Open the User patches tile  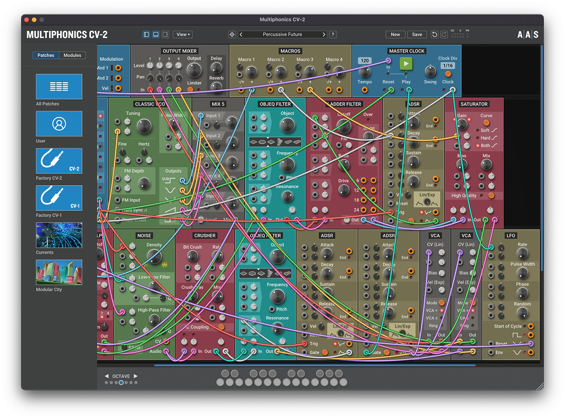(x=59, y=124)
